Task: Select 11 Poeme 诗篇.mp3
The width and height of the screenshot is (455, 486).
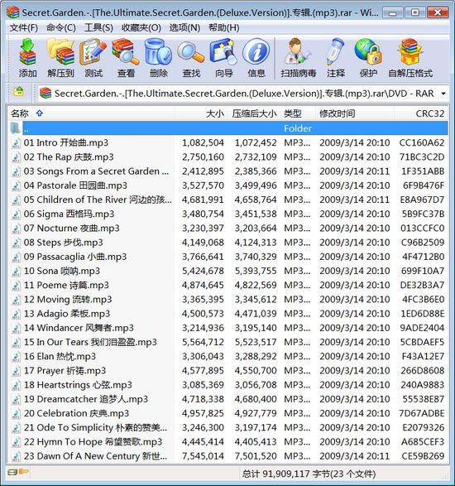Action: point(228,286)
